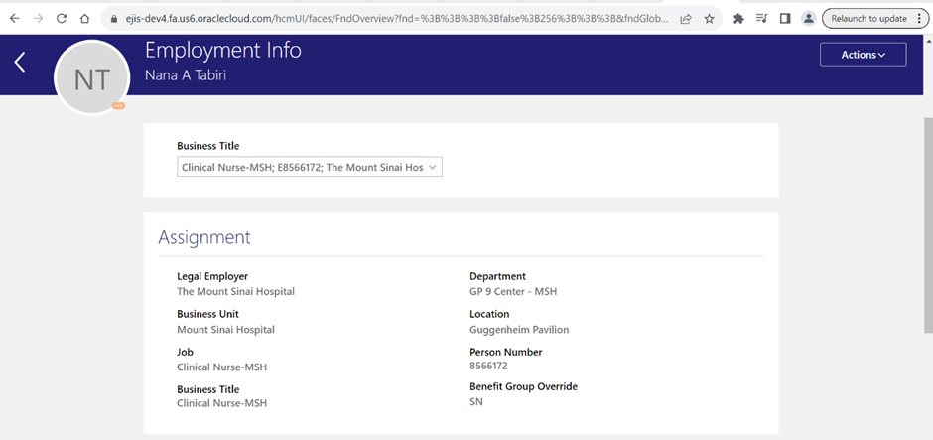The height and width of the screenshot is (440, 933).
Task: Open the Chrome three-dot menu
Action: click(x=920, y=19)
